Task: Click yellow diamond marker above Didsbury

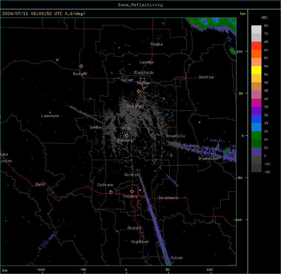Action: pos(127,136)
